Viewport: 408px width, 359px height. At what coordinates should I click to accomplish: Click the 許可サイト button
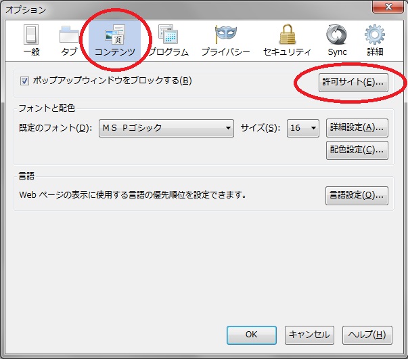pos(353,83)
